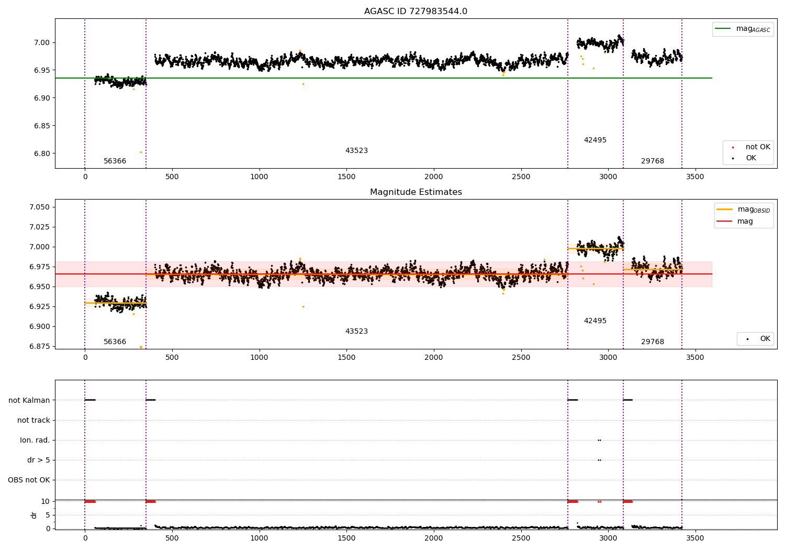Click y-axis tick 7.025 on middle plot
The width and height of the screenshot is (785, 550).
[39, 227]
